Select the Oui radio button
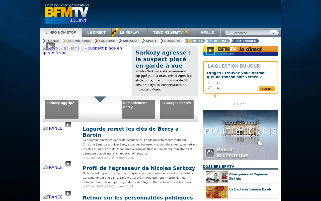 [210, 83]
